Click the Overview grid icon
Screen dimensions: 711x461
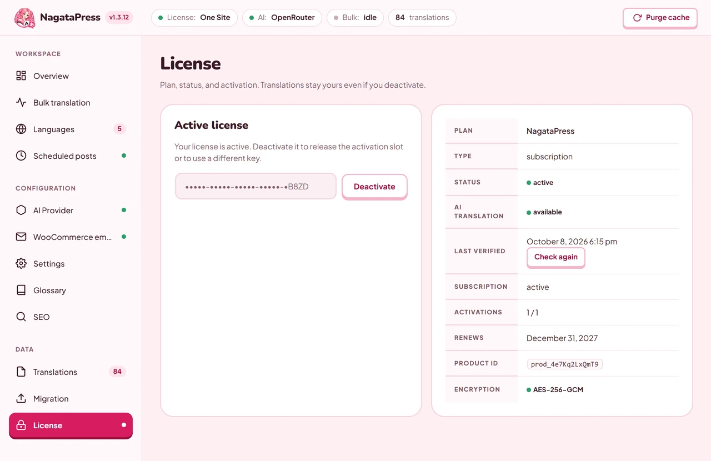coord(21,76)
